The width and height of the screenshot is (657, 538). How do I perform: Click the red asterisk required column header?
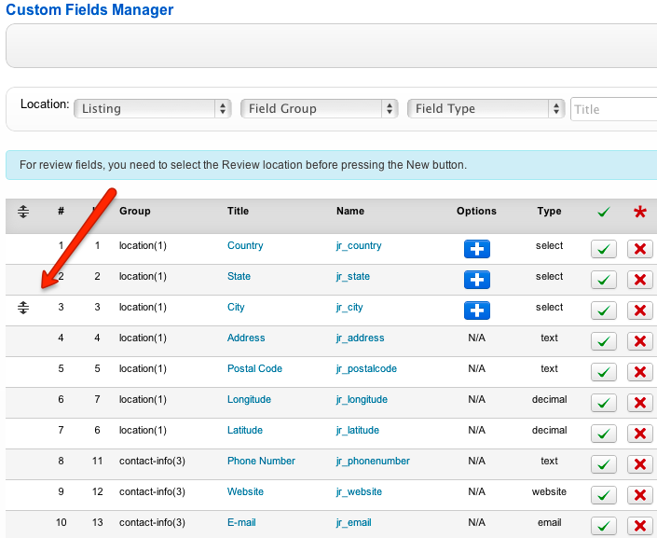(x=639, y=214)
